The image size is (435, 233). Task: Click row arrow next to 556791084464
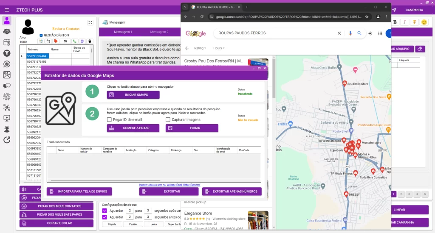[x=22, y=56]
